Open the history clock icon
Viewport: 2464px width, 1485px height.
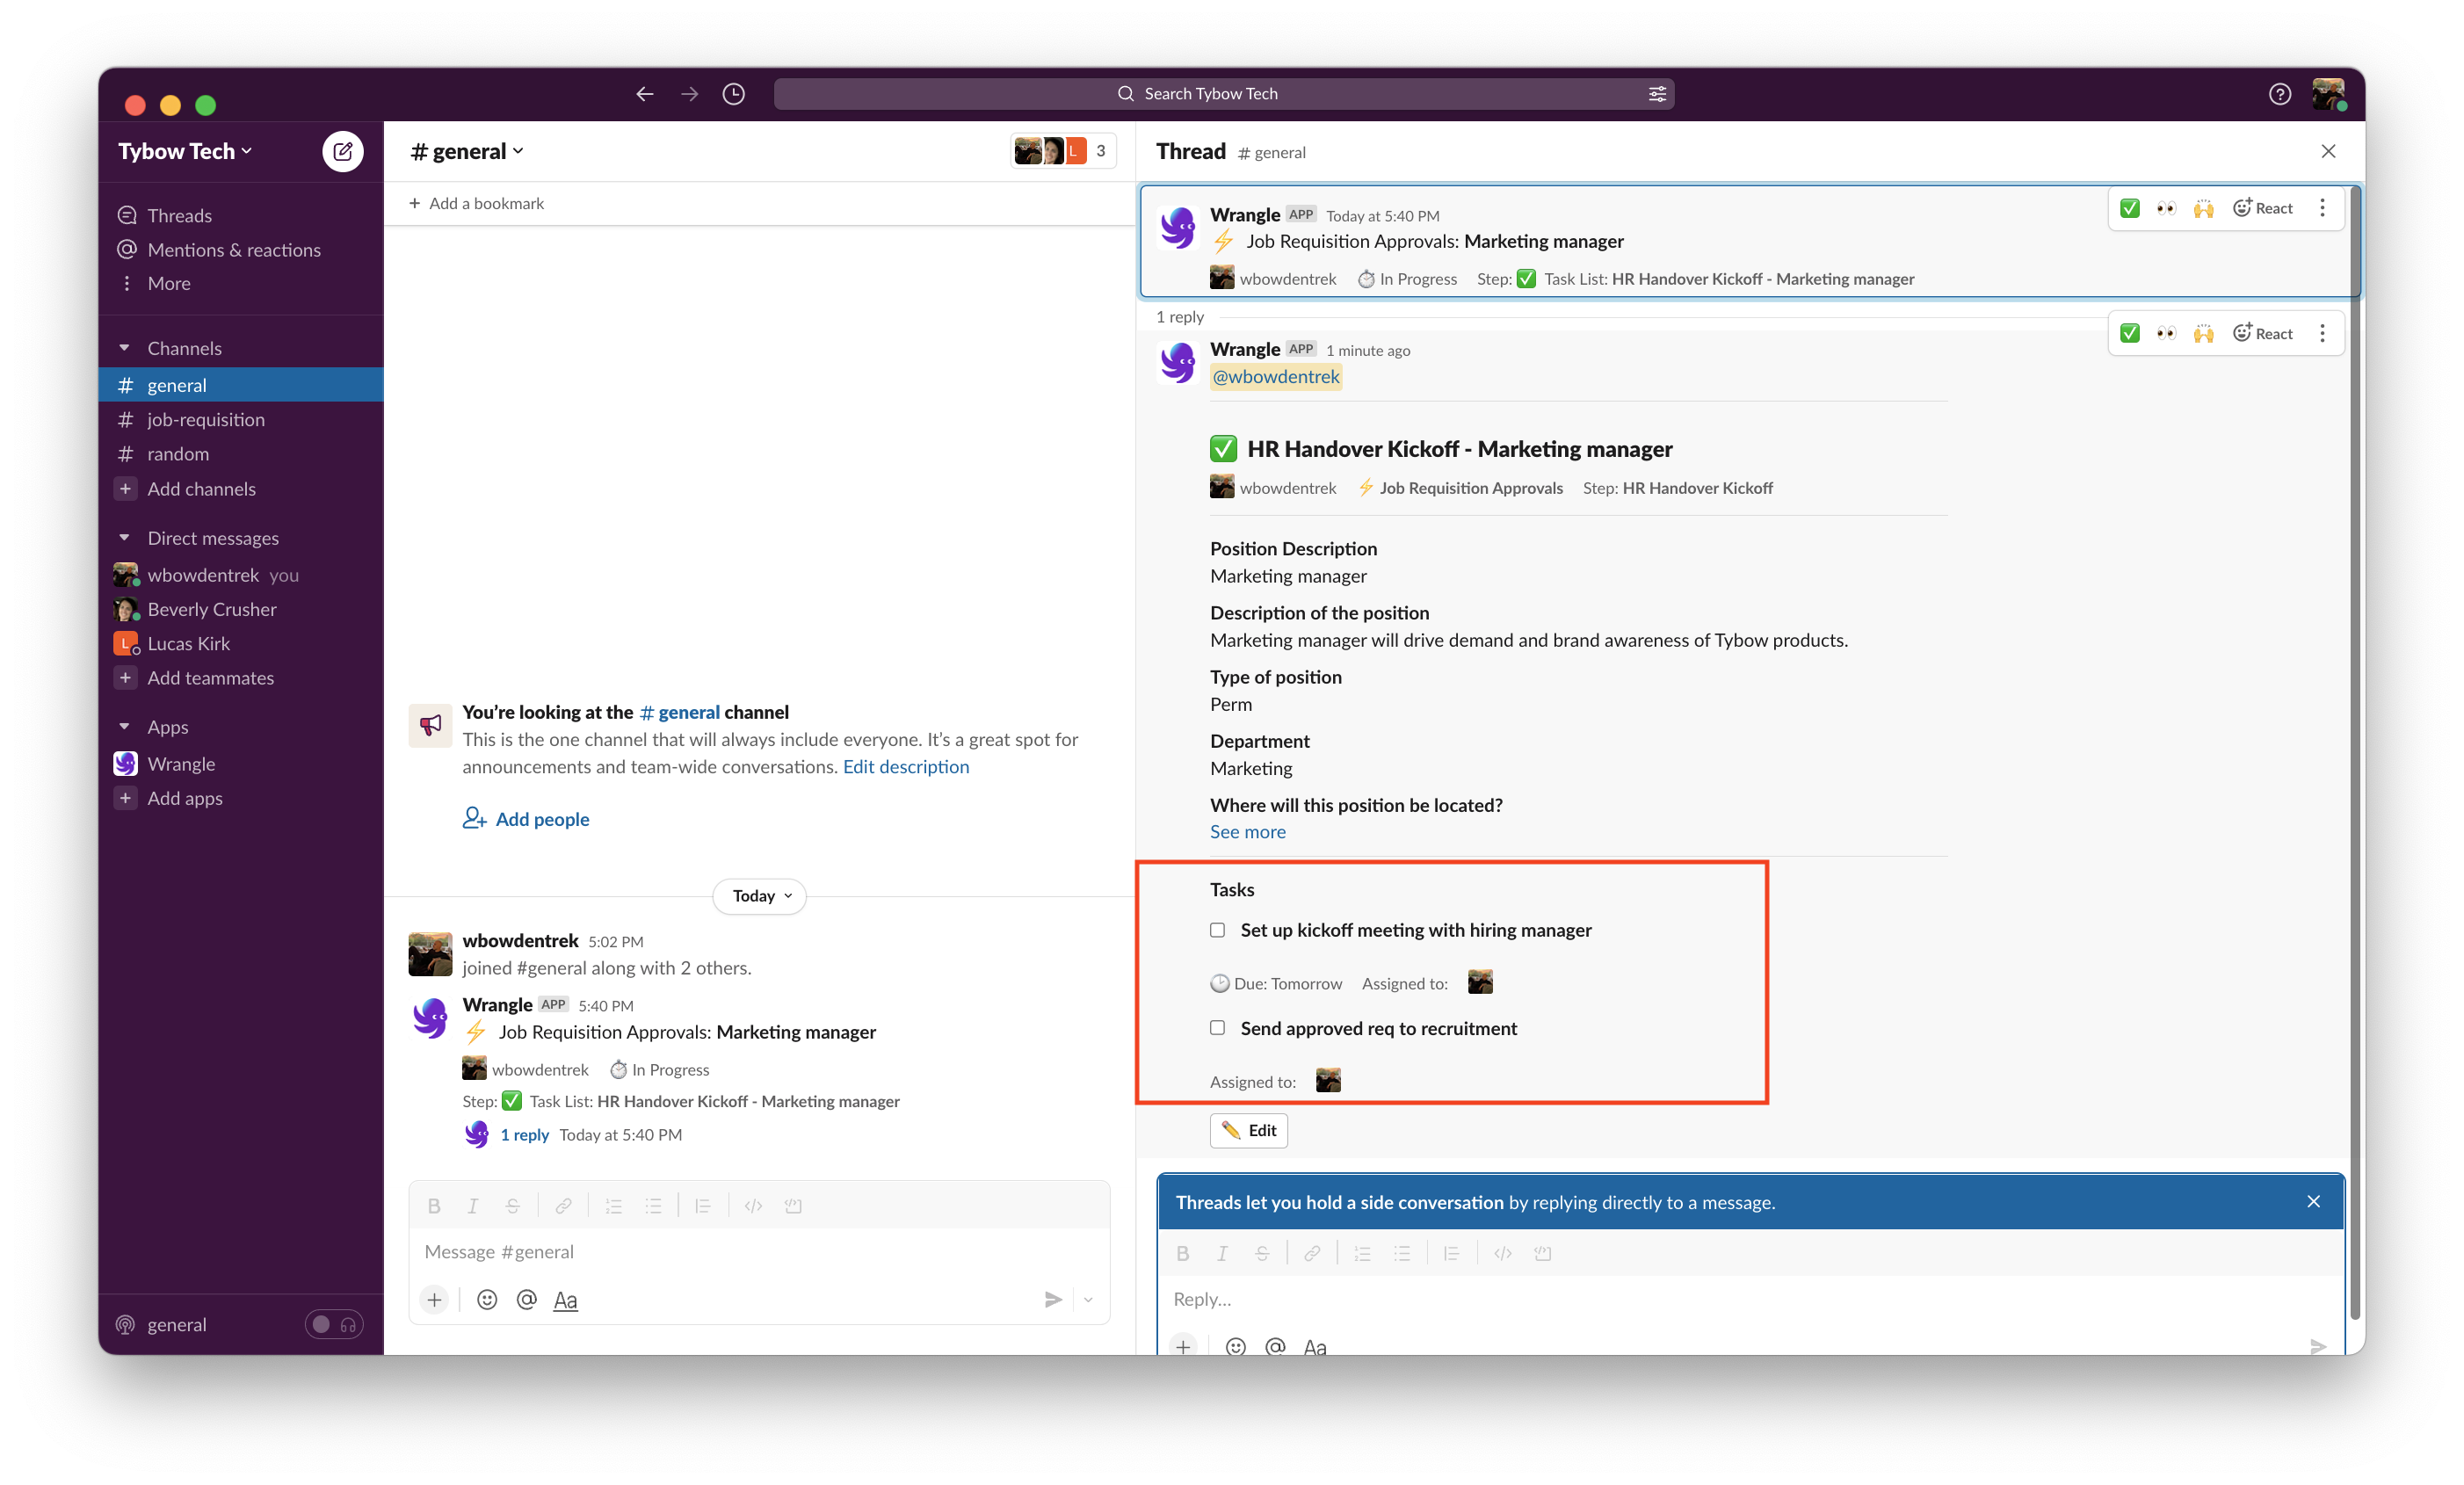[x=733, y=94]
